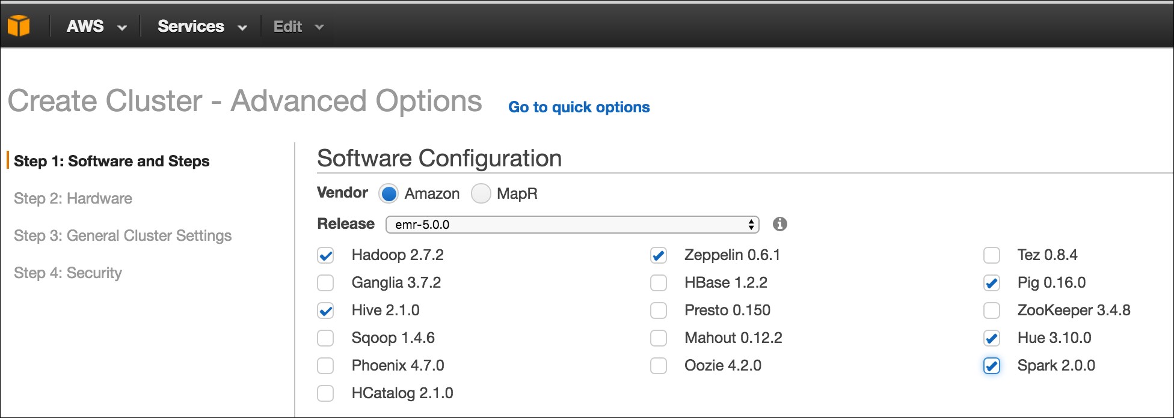Go to Step 2: Hardware

[73, 198]
